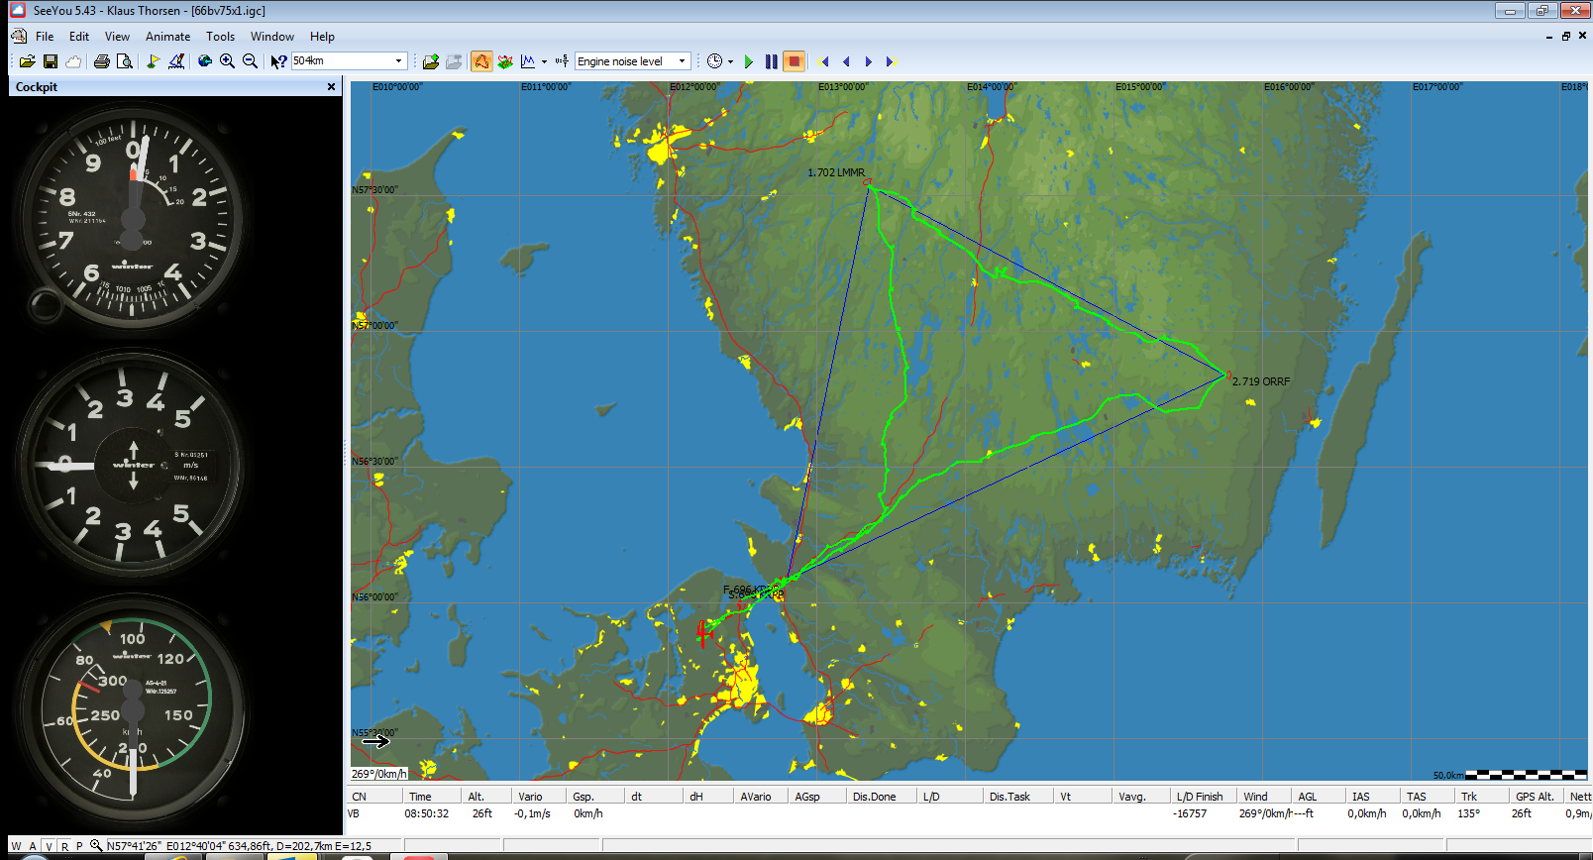
Task: Zoom out with the magnifier minus icon
Action: point(251,61)
